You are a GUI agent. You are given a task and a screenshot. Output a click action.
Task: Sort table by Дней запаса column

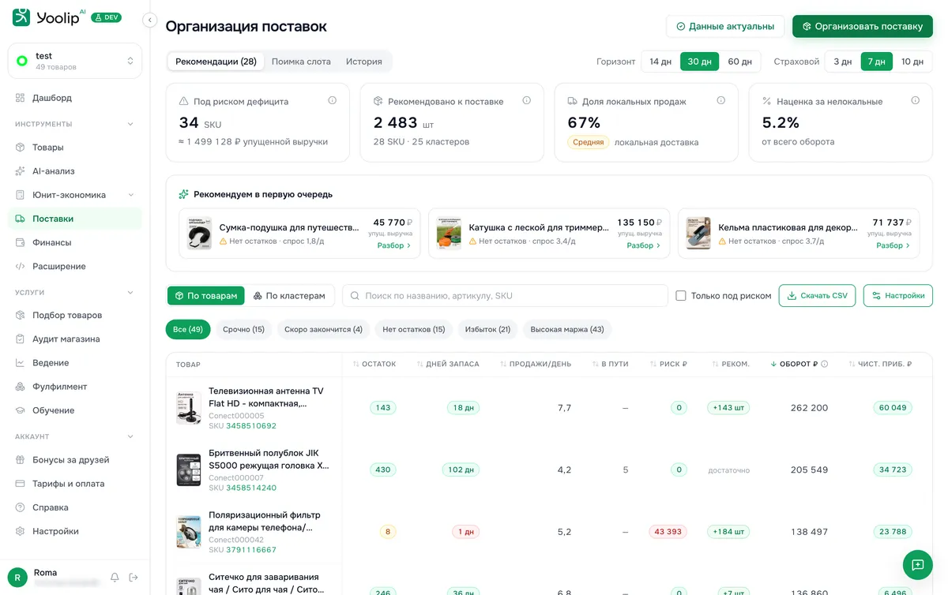448,364
